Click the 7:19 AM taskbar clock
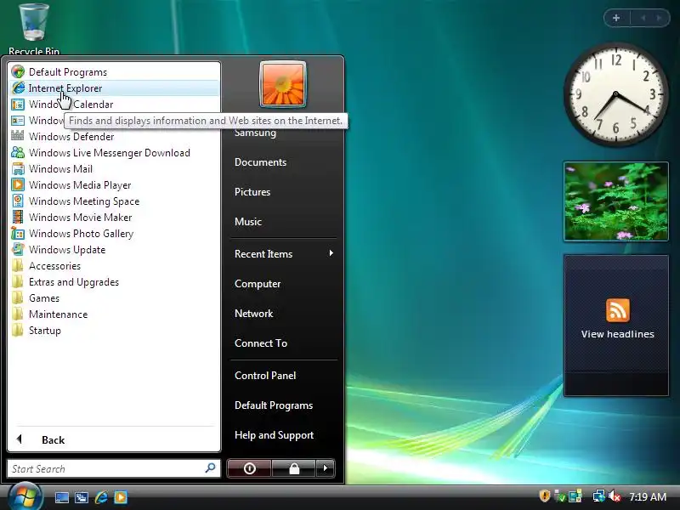 point(648,496)
